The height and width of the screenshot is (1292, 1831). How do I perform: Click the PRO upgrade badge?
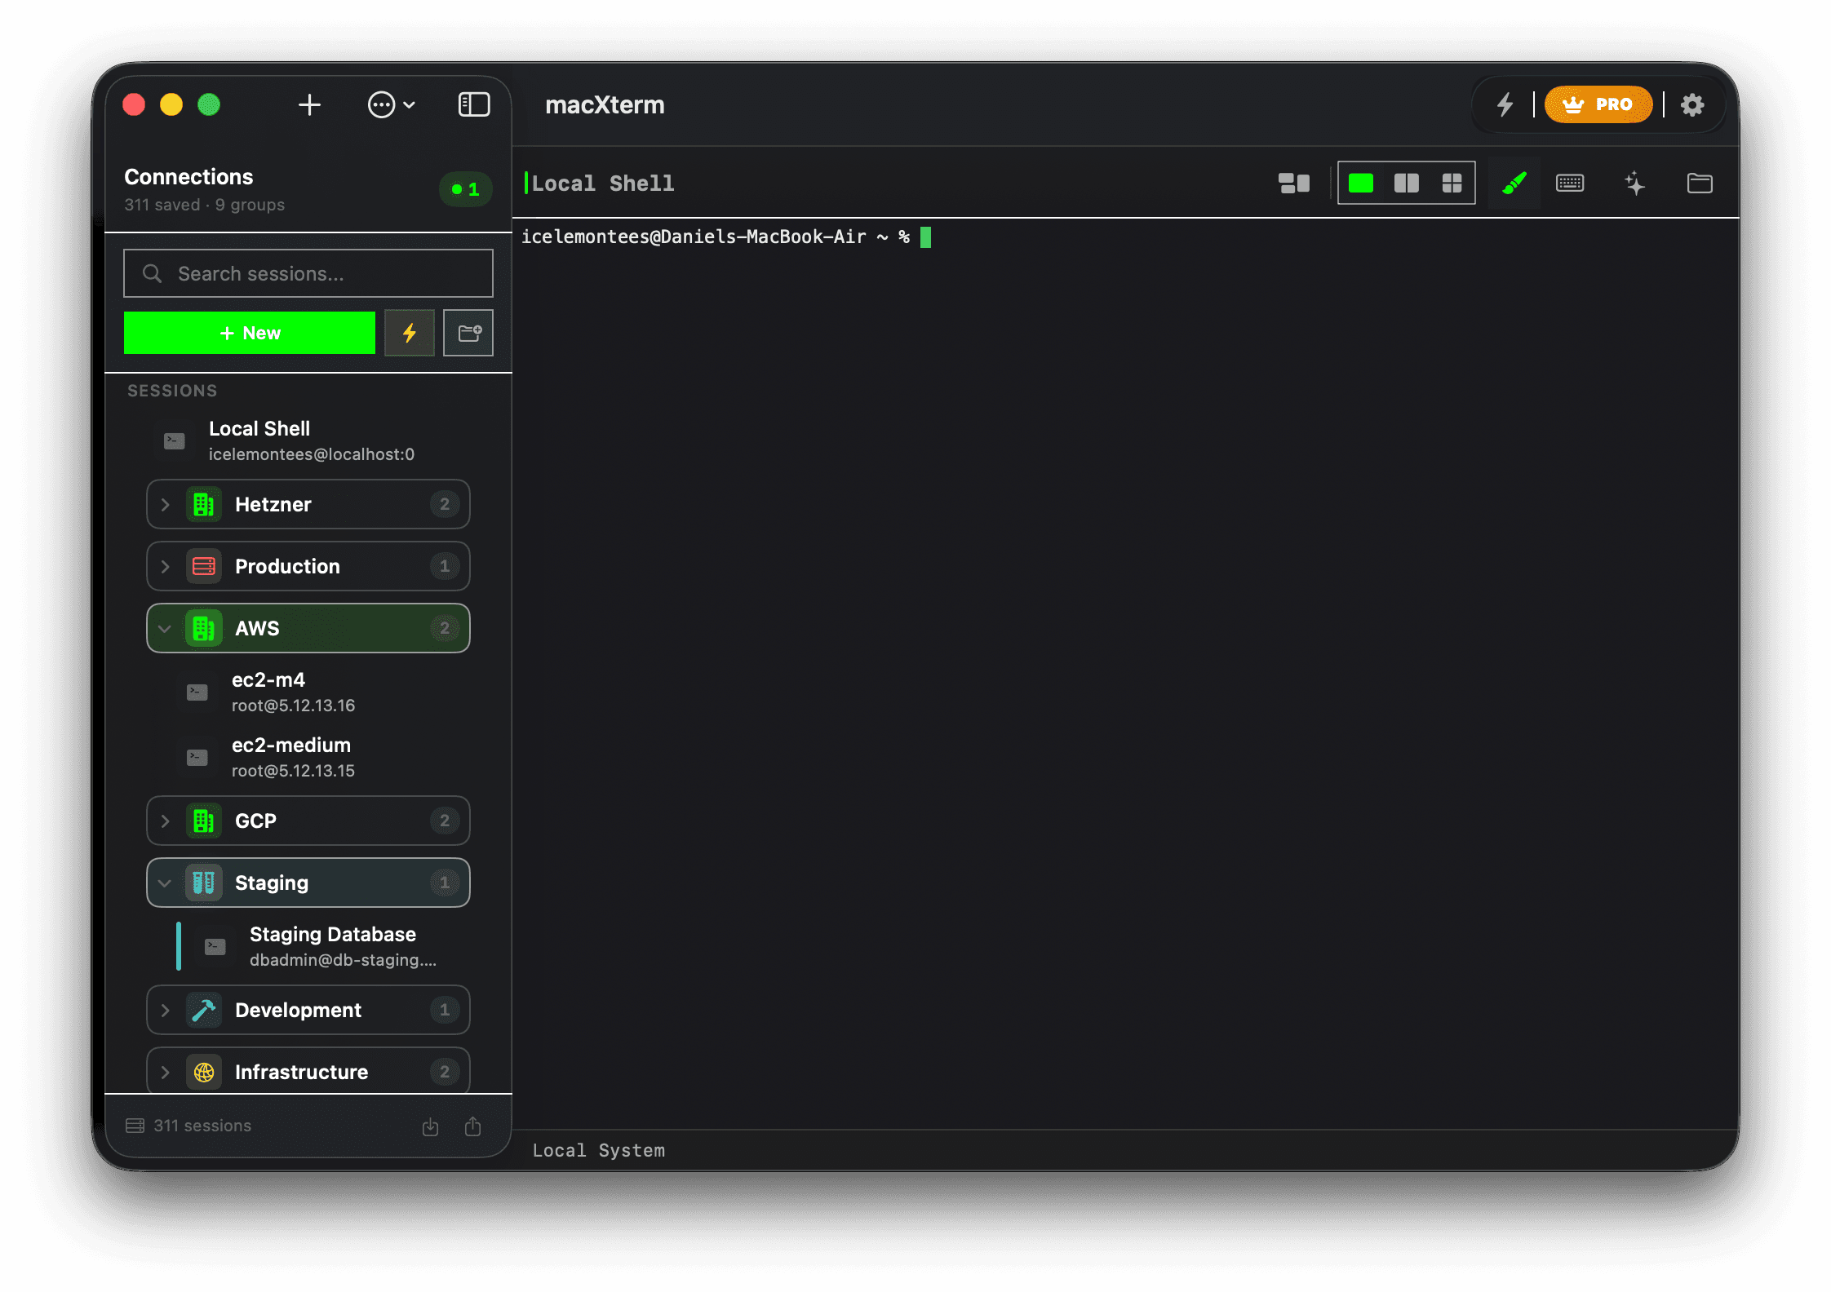pyautogui.click(x=1598, y=104)
